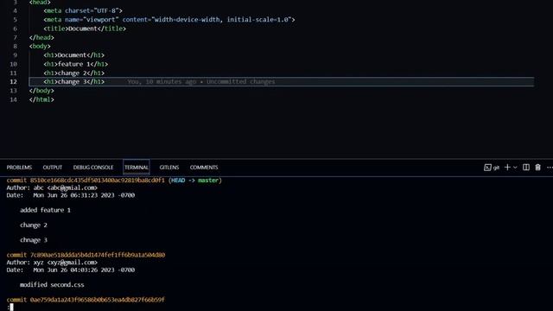The height and width of the screenshot is (311, 553).
Task: Open the GITLENS tab
Action: point(169,167)
